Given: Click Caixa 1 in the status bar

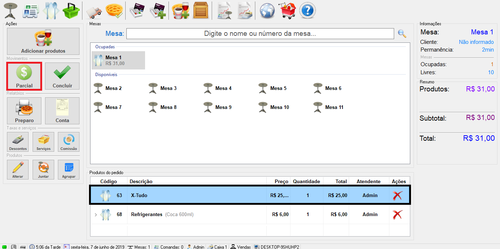Looking at the screenshot, I should pyautogui.click(x=217, y=247).
